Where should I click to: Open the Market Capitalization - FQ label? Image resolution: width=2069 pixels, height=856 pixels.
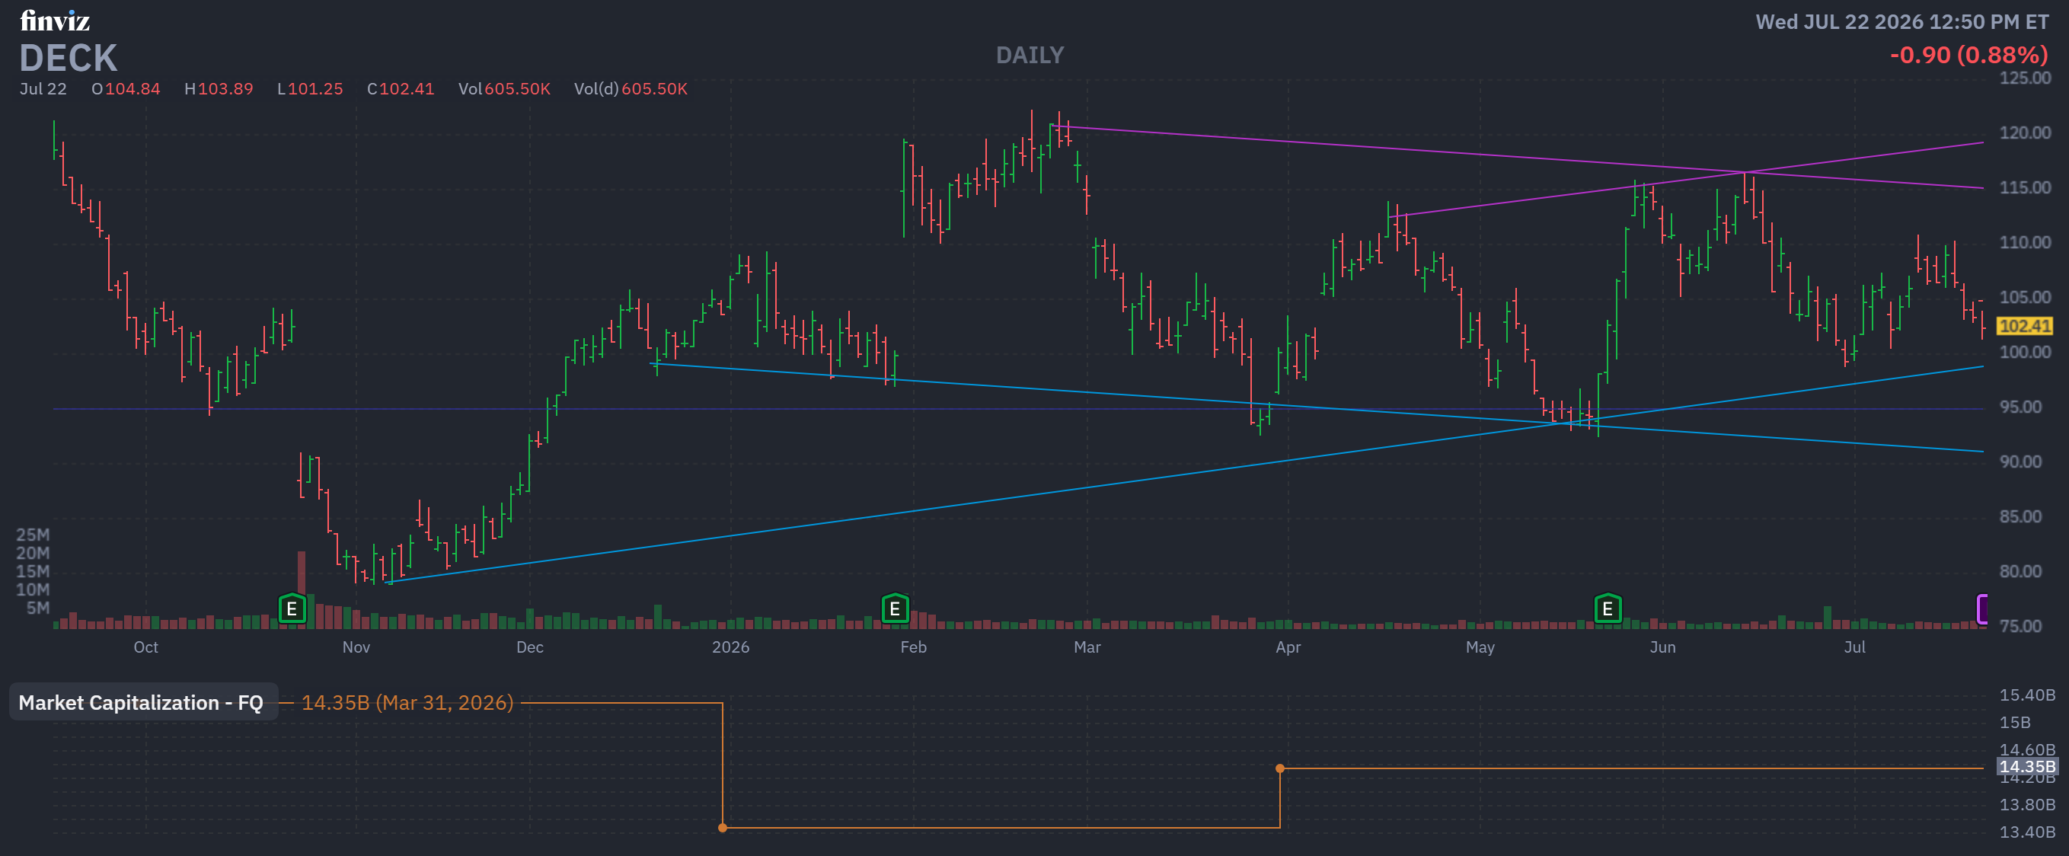click(142, 703)
